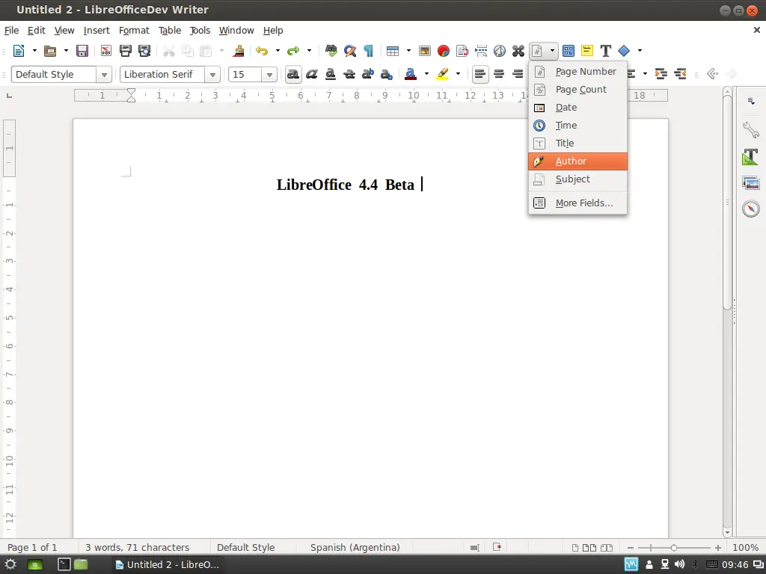Toggle underline formatting
Image resolution: width=766 pixels, height=574 pixels.
(x=330, y=74)
